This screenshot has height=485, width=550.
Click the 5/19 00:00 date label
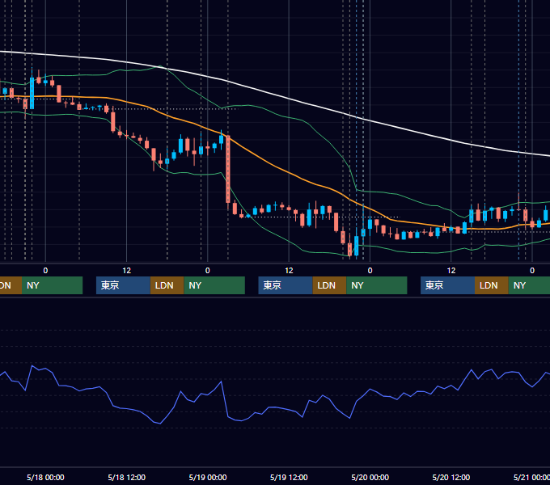point(208,477)
